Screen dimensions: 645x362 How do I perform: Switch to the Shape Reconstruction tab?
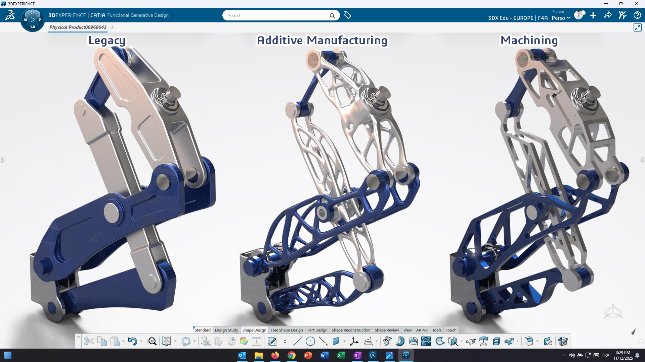pyautogui.click(x=351, y=330)
